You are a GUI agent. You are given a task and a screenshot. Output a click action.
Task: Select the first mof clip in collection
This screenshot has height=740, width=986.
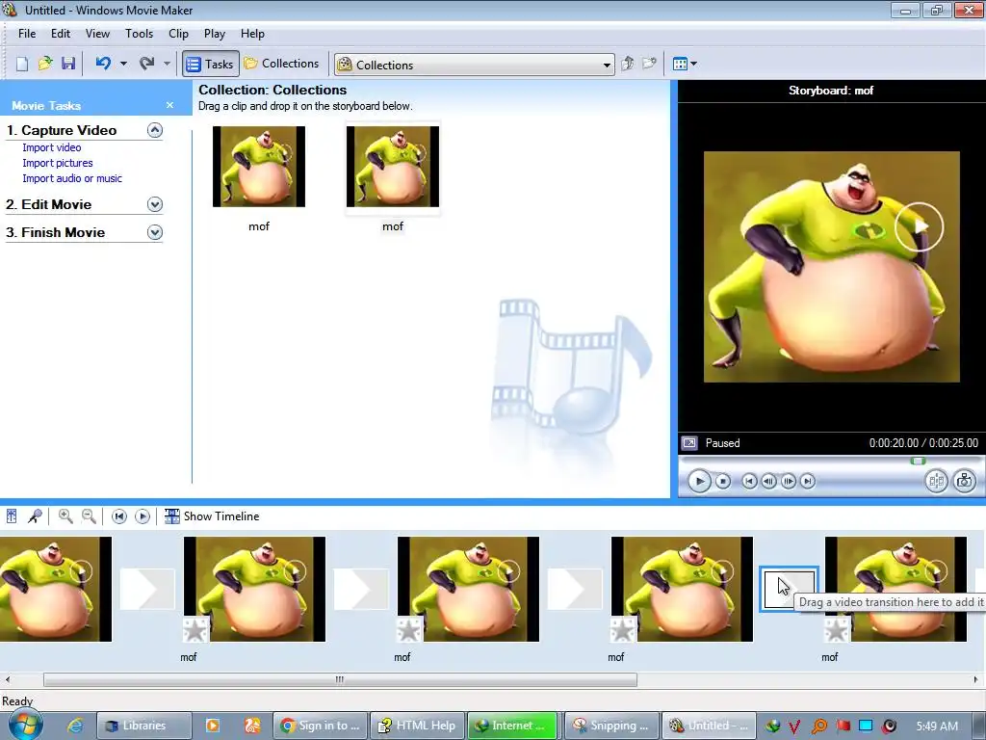pyautogui.click(x=259, y=166)
